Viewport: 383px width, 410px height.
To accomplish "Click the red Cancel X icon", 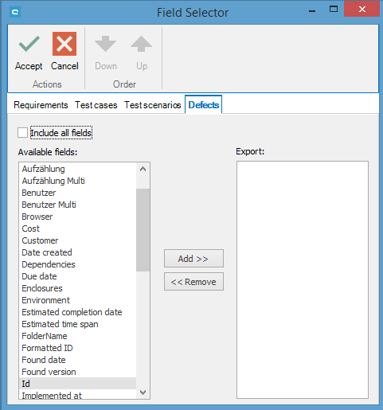I will [x=64, y=44].
